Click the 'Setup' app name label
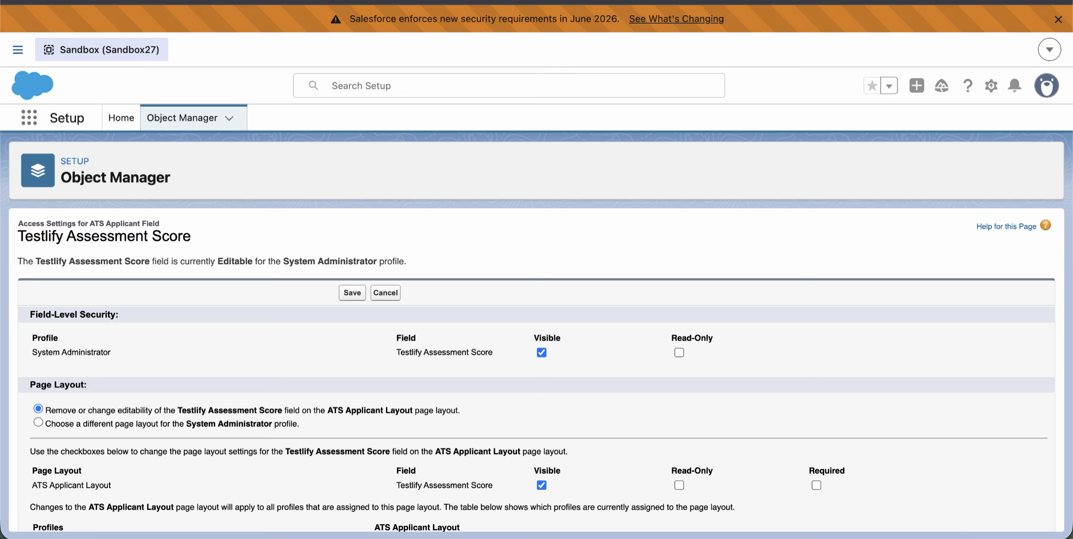The image size is (1073, 539). [67, 118]
